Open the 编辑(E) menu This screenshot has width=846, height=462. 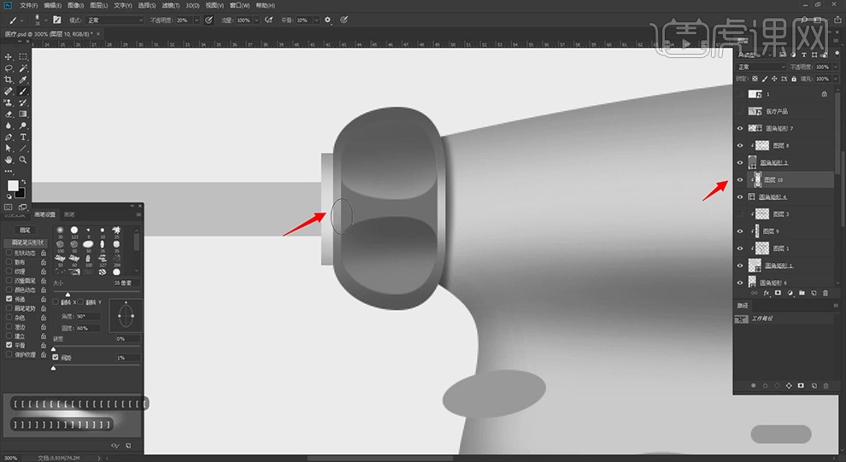[x=52, y=5]
